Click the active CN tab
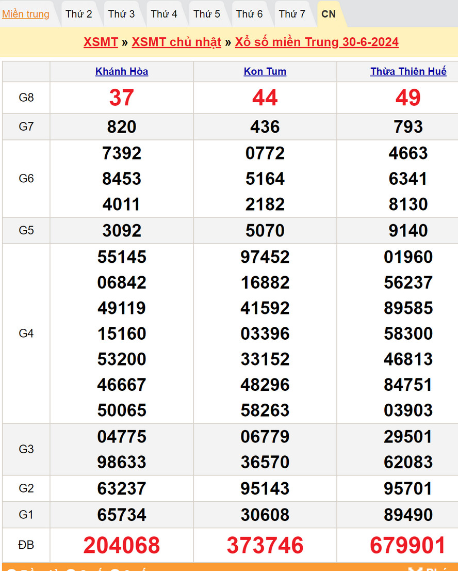Image resolution: width=458 pixels, height=571 pixels. pyautogui.click(x=329, y=14)
